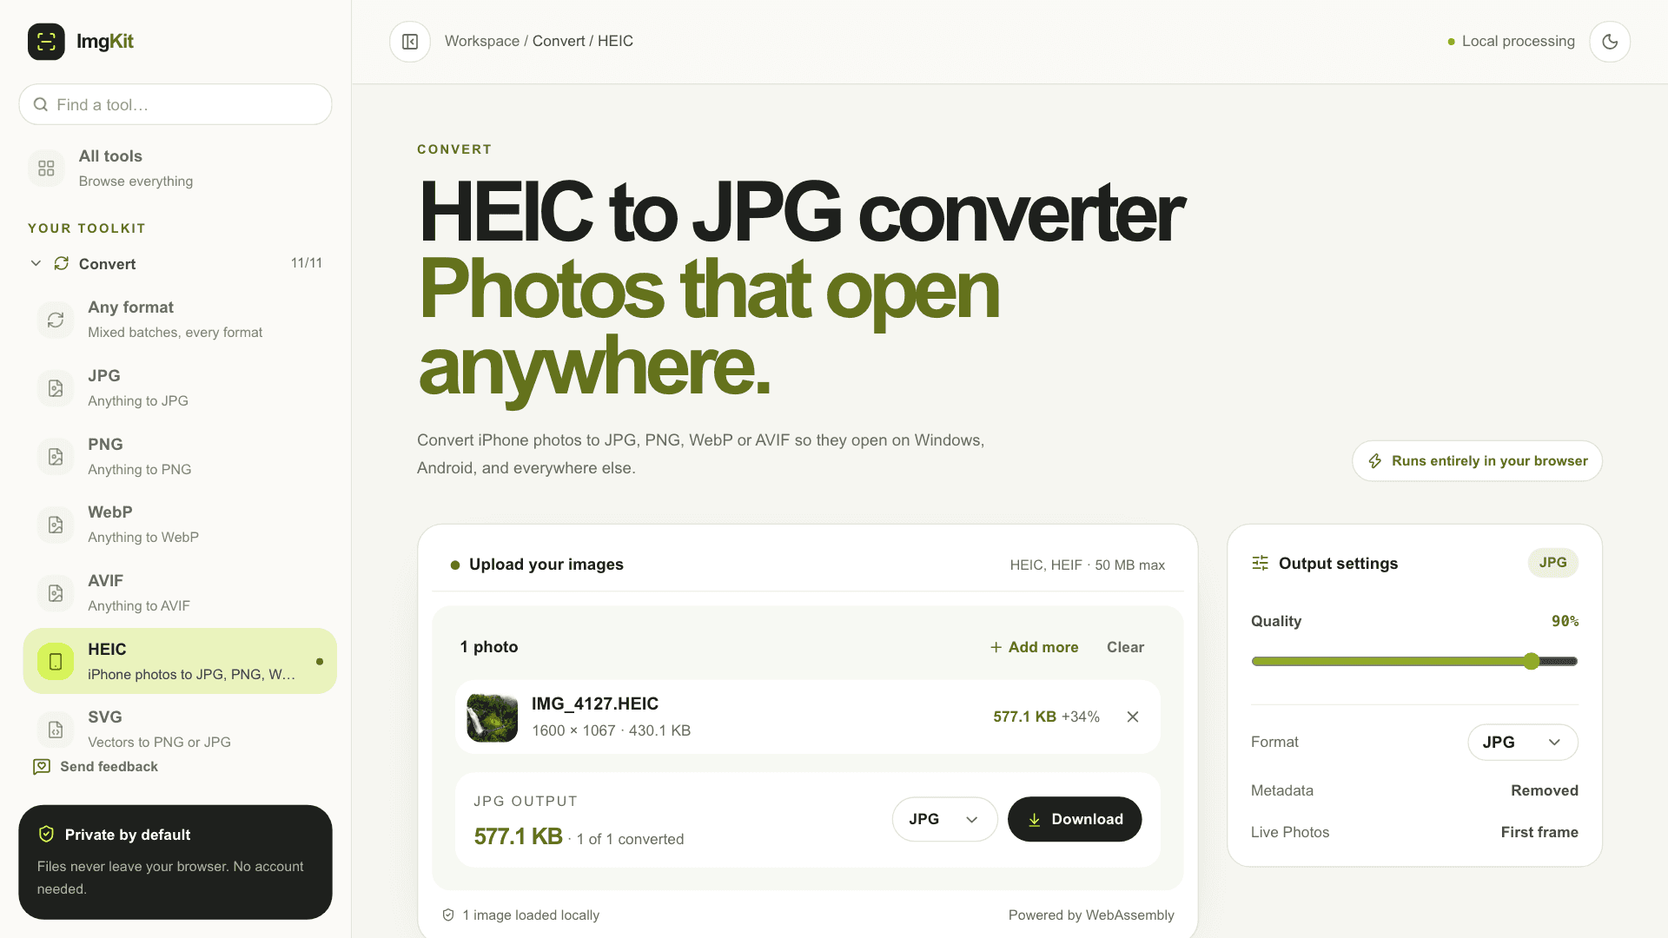Collapse the sidebar with the panel icon

point(410,42)
